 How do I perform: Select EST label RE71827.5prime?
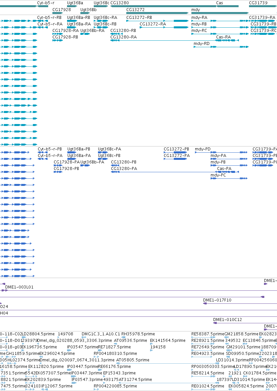(114, 347)
